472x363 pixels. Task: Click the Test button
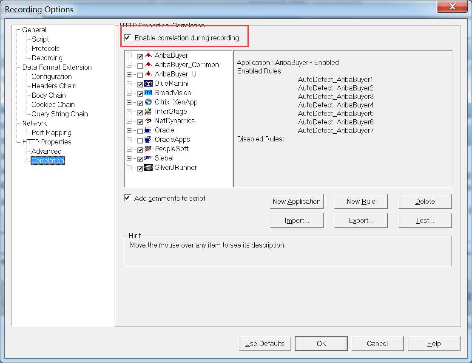(x=425, y=221)
